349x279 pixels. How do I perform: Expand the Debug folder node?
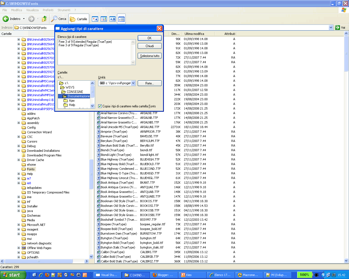[19, 146]
